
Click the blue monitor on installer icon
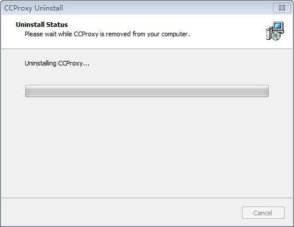tap(278, 26)
